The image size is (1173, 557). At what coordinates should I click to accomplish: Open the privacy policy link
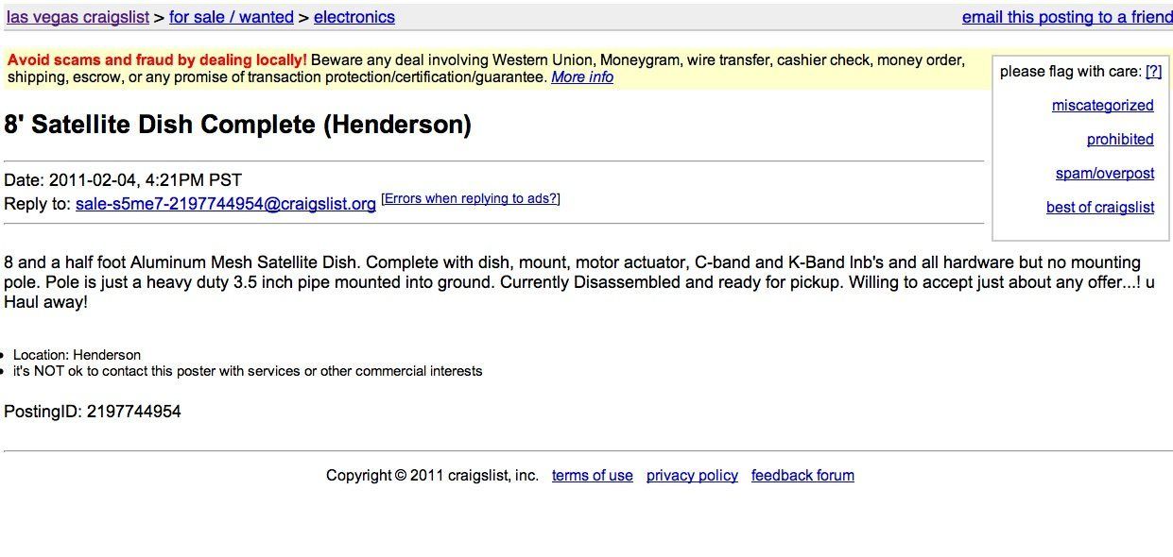(x=692, y=476)
